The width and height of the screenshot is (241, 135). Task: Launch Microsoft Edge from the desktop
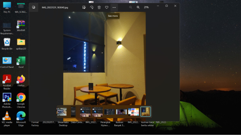[x=21, y=119]
